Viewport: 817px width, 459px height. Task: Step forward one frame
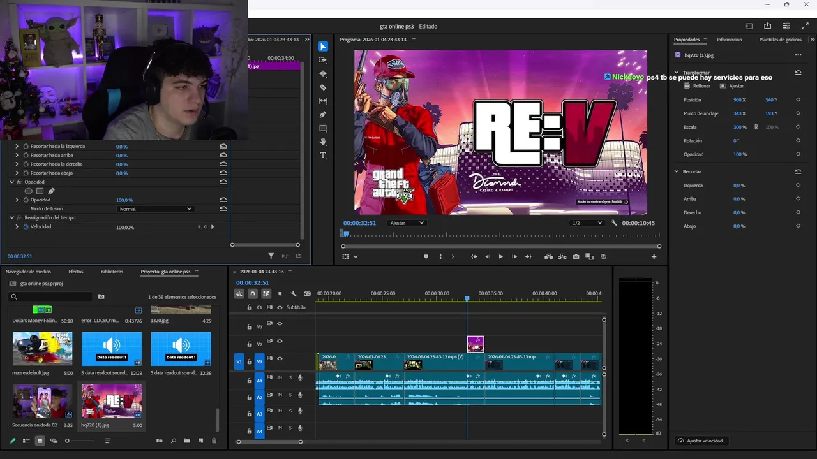514,256
